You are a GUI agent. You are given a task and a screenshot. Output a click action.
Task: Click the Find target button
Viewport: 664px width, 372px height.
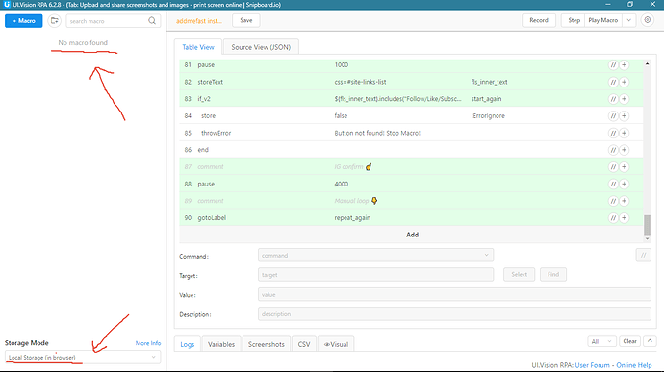pyautogui.click(x=553, y=274)
